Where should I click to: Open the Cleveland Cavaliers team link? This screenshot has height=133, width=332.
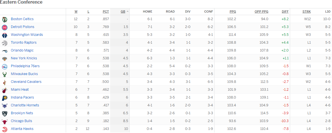[x=26, y=82]
